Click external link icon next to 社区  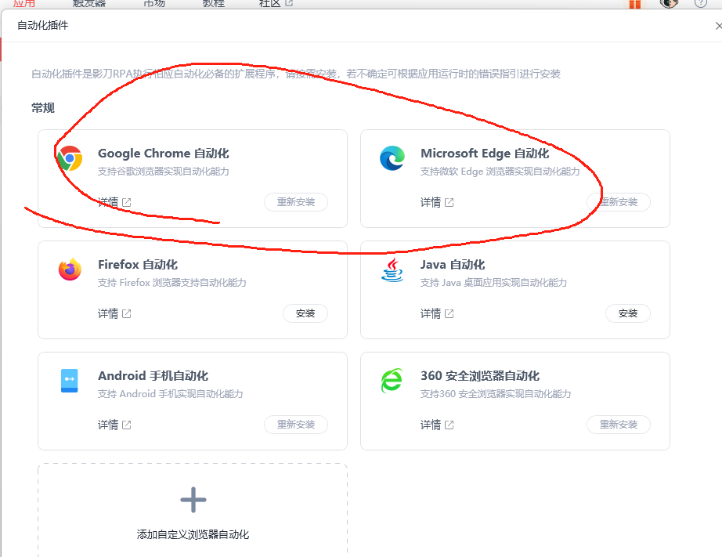(x=289, y=3)
